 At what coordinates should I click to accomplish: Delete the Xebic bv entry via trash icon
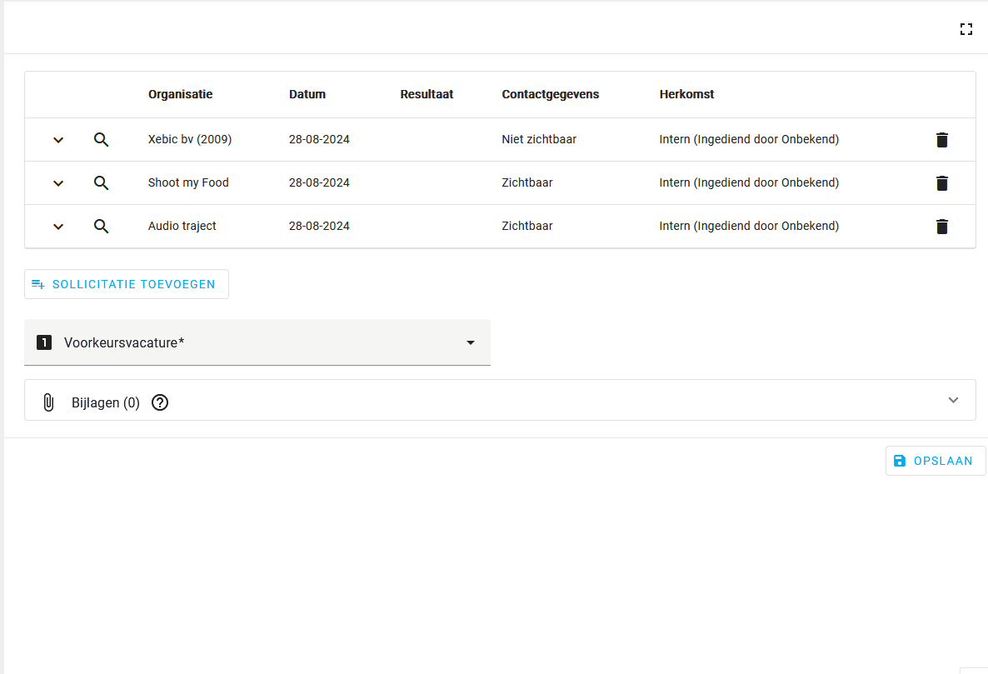[942, 140]
